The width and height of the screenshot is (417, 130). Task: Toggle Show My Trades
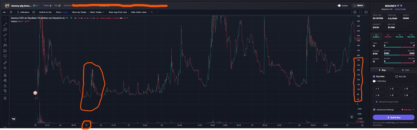point(79,12)
